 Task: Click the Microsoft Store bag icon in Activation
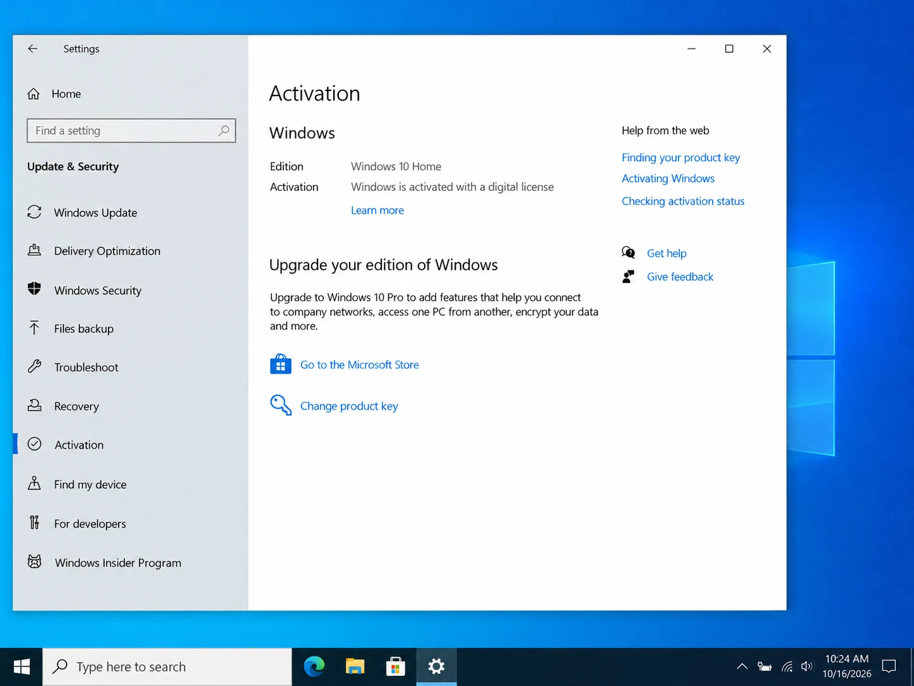point(281,364)
